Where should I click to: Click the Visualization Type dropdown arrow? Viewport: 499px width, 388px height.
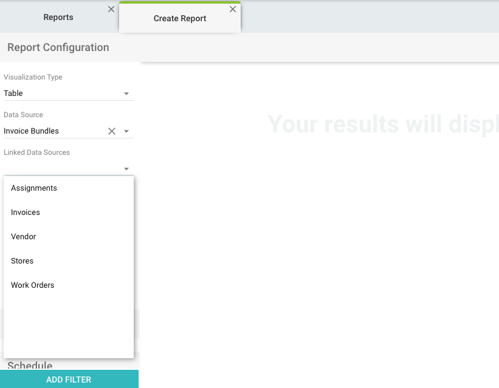(x=126, y=94)
